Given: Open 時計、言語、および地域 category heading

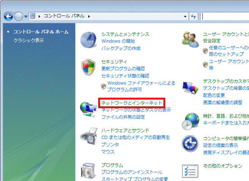Looking at the screenshot, I should 226,116.
